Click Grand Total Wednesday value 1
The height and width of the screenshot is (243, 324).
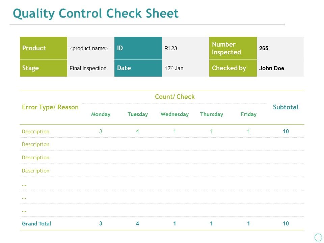174,223
